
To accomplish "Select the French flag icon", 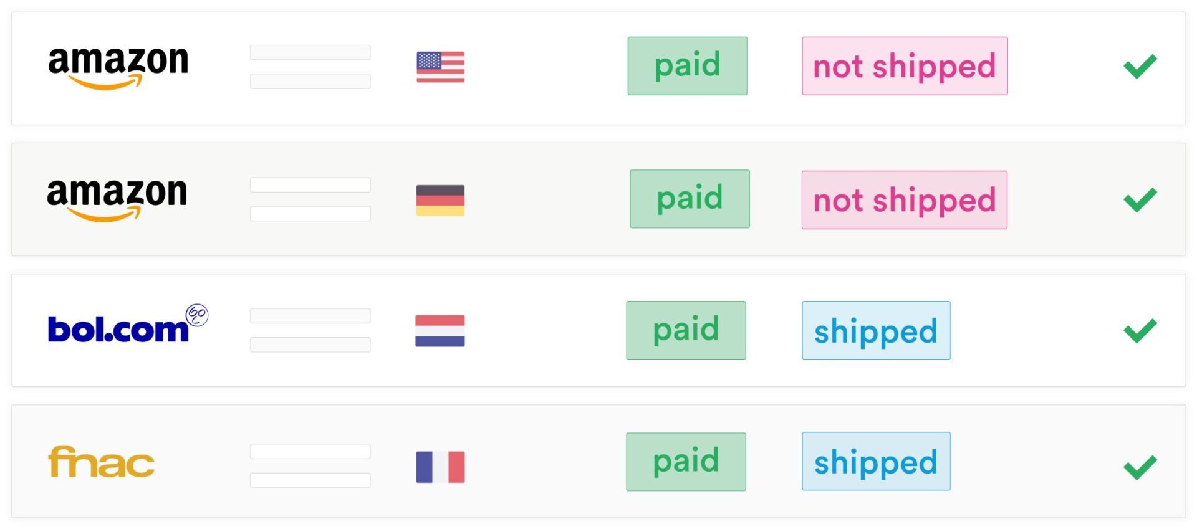I will click(440, 467).
